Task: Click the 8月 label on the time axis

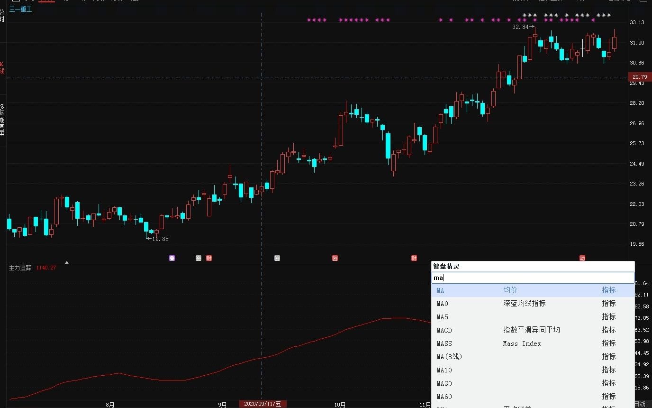Action: pos(110,405)
